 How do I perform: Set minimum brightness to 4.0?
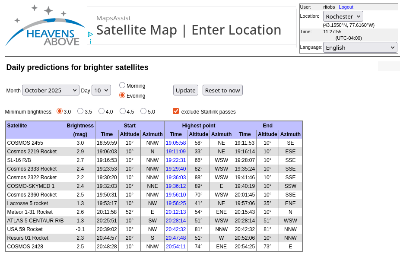point(102,111)
